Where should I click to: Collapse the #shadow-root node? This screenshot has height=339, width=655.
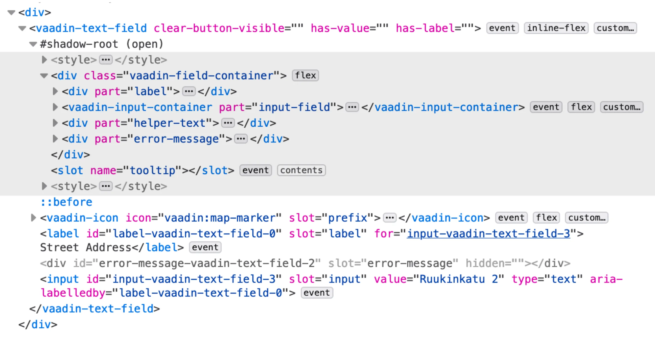point(33,44)
